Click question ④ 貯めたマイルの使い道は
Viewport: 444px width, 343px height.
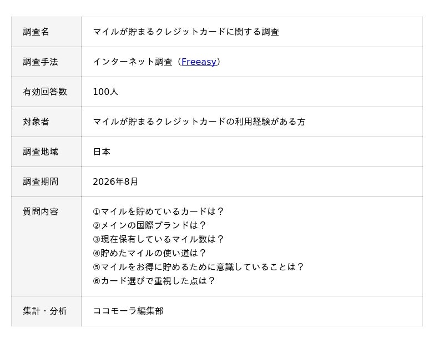point(149,253)
